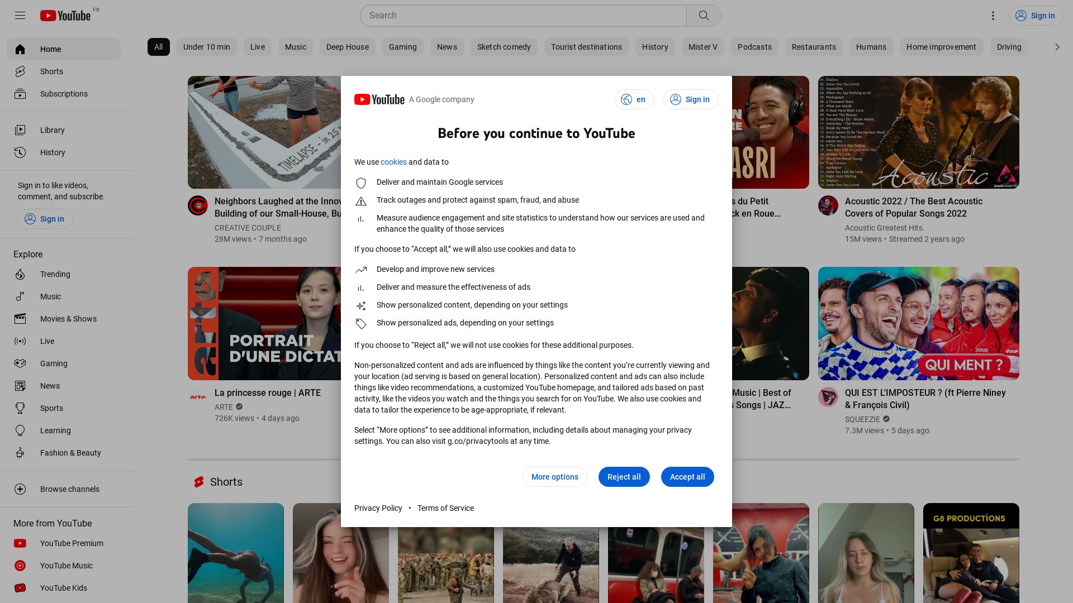The height and width of the screenshot is (603, 1073).
Task: Click the Home sidebar icon
Action: click(x=20, y=49)
